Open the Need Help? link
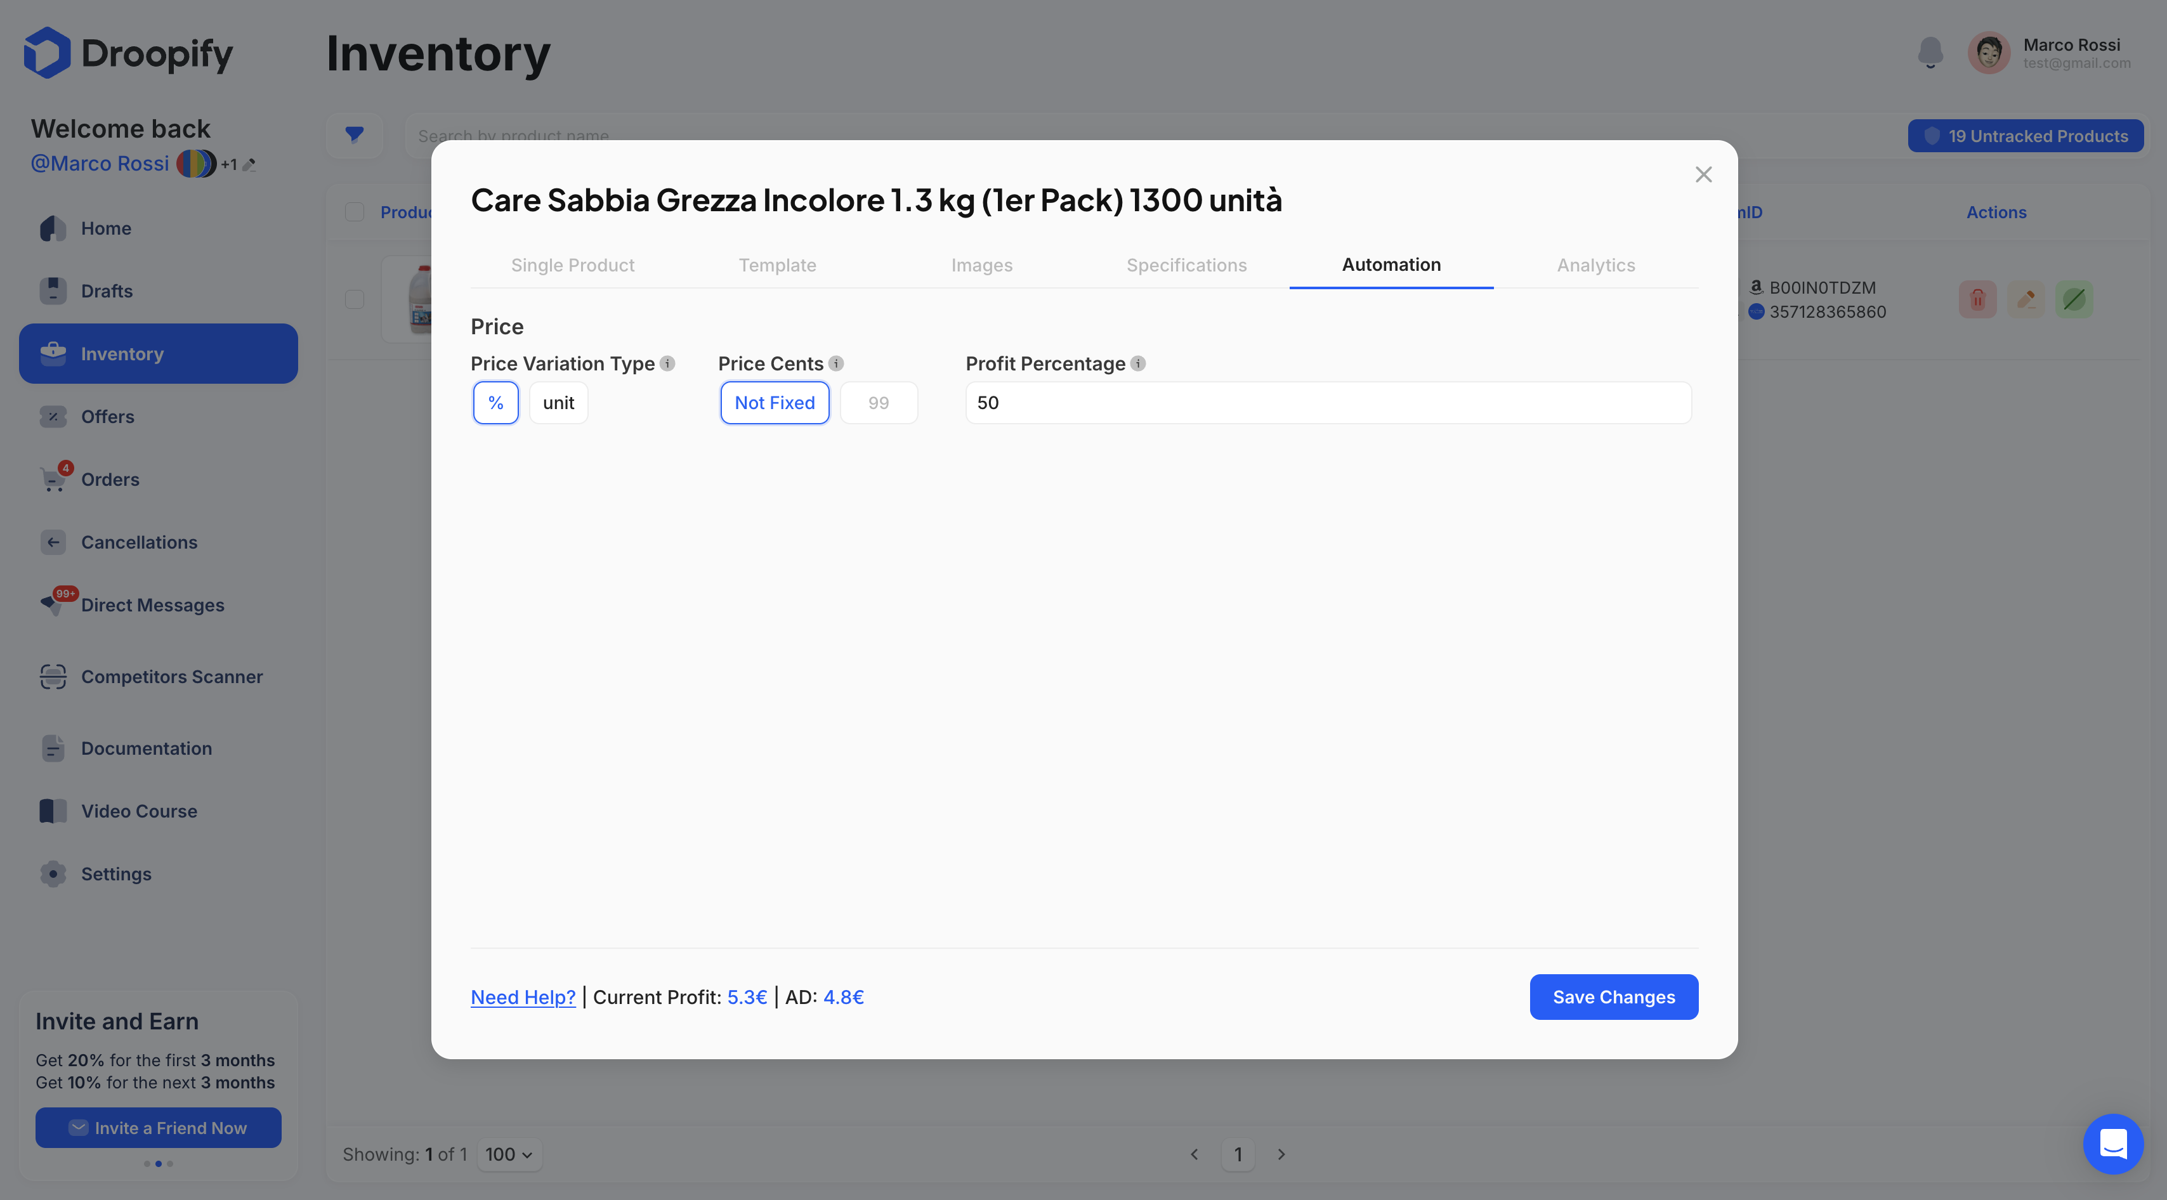 tap(523, 997)
